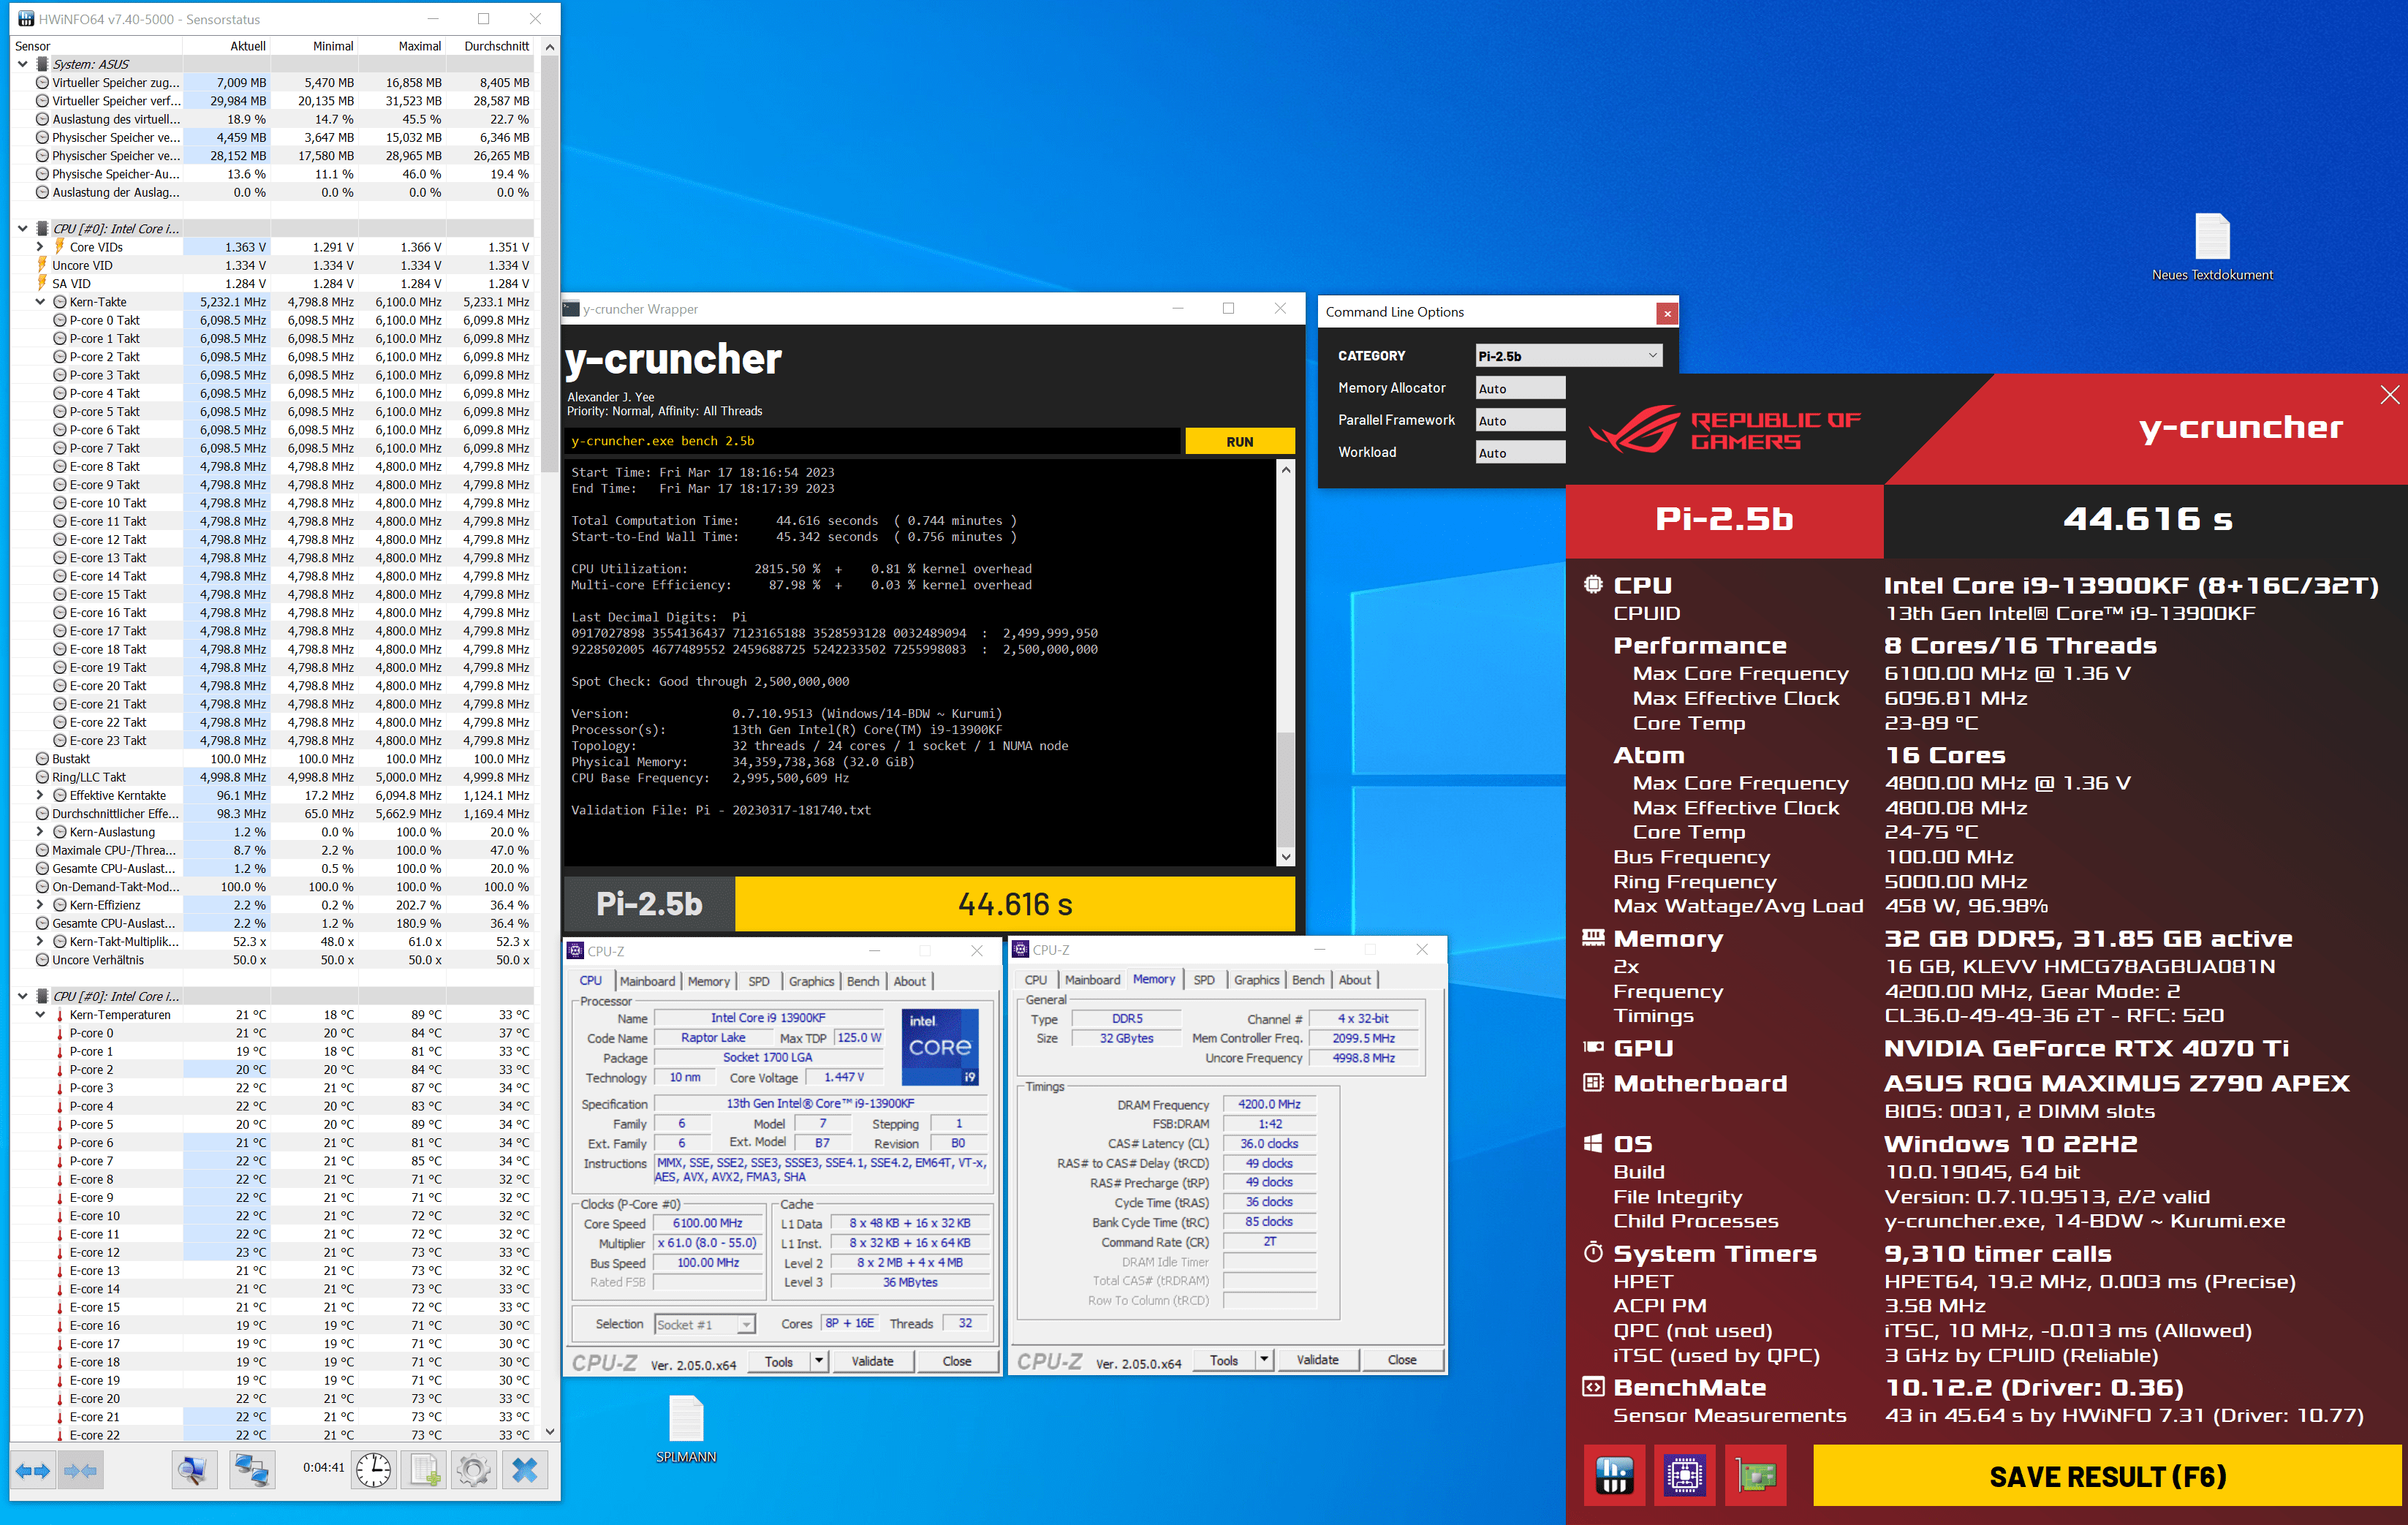Open Tools dropdown arrow in right CPU-Z

(x=1264, y=1360)
